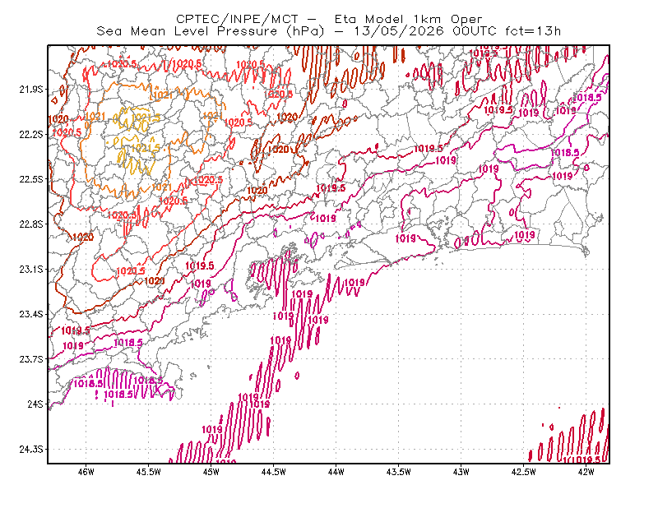Click the 24S latitude axis label
Image resolution: width=658 pixels, height=508 pixels.
(35, 404)
